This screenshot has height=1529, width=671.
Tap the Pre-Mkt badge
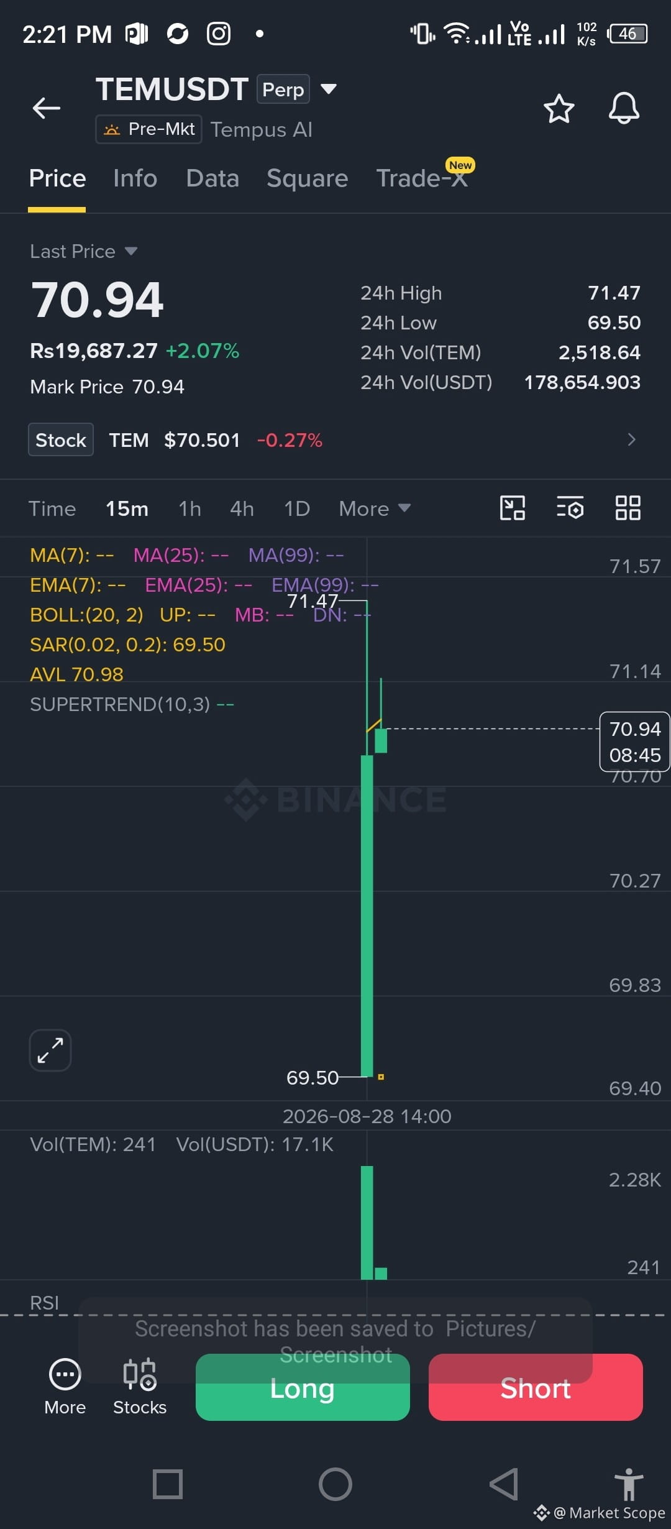[148, 129]
